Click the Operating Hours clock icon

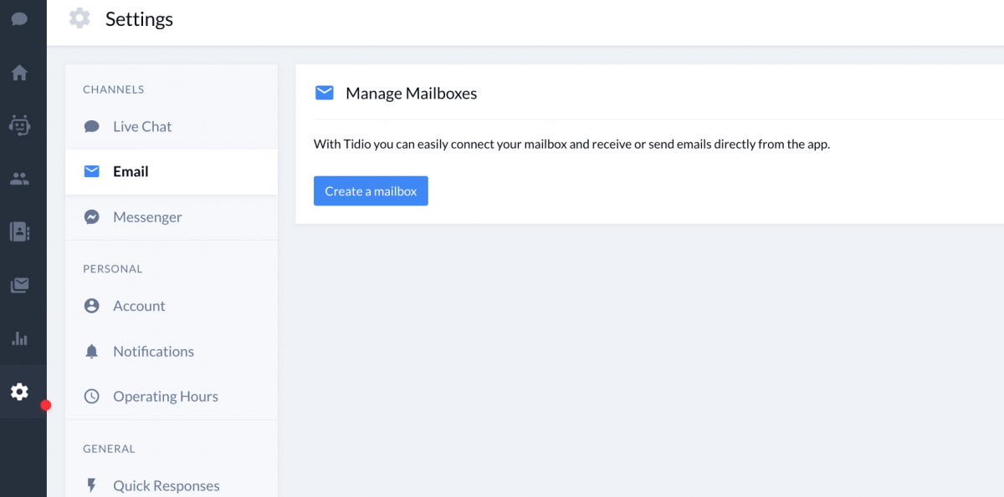pyautogui.click(x=92, y=397)
